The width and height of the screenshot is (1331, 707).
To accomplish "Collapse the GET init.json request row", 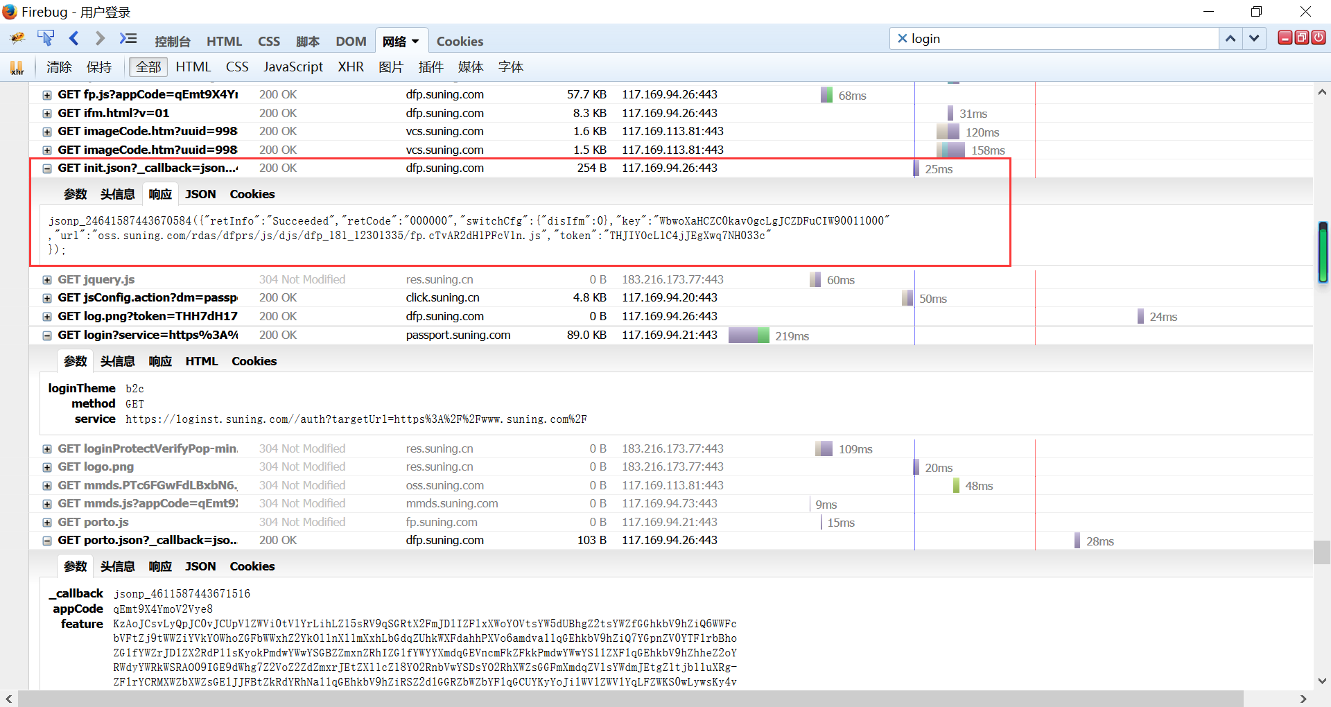I will [x=47, y=168].
